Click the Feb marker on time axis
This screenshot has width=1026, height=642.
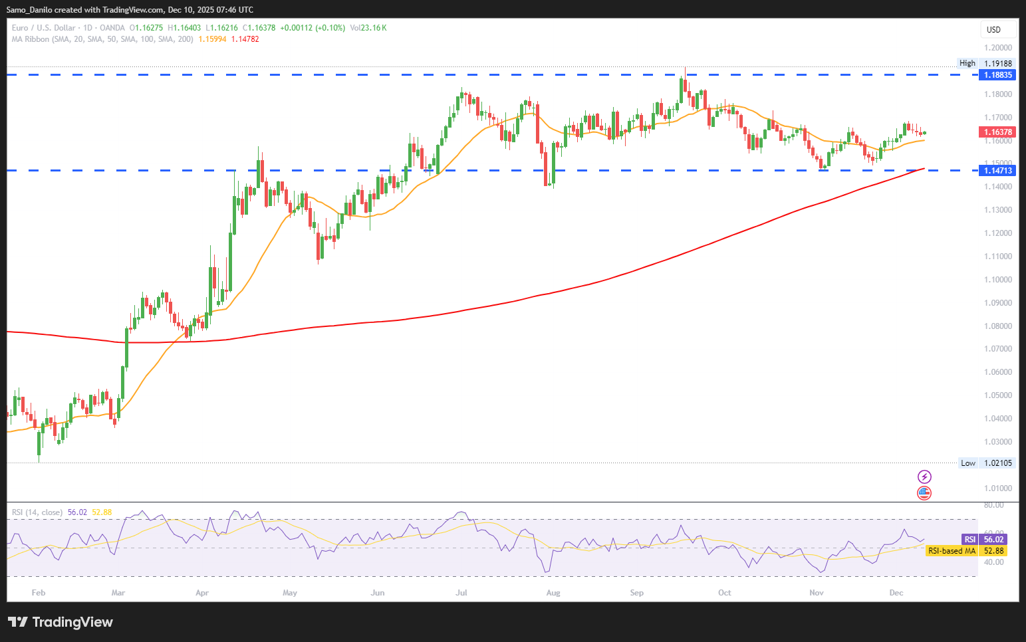tap(39, 593)
